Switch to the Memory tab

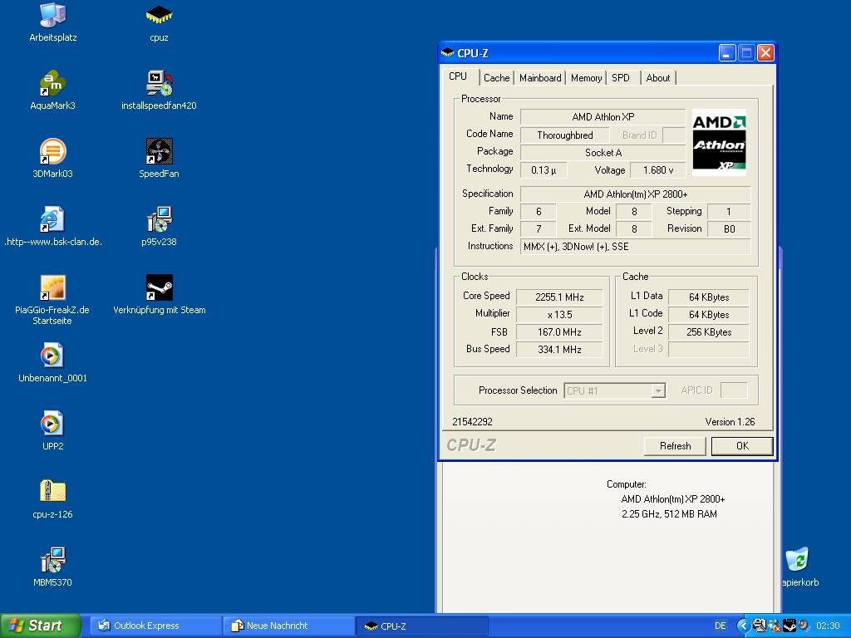pos(586,78)
